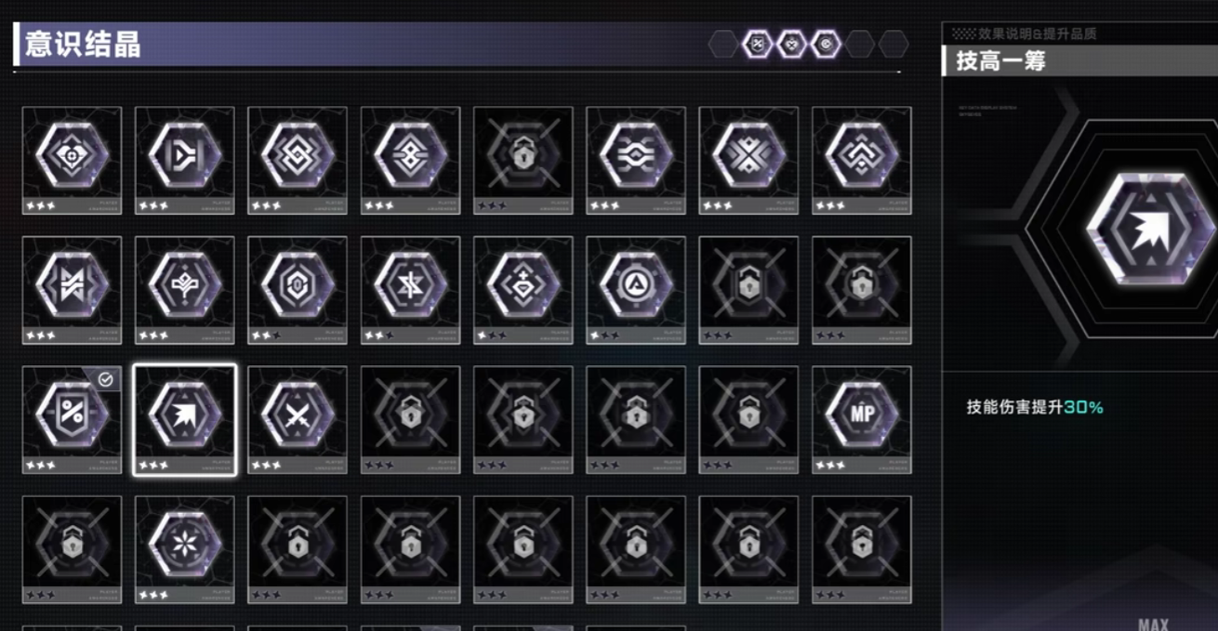The width and height of the screenshot is (1218, 631).
Task: Pick the crosshair diamond crystal in first row
Action: (72, 160)
